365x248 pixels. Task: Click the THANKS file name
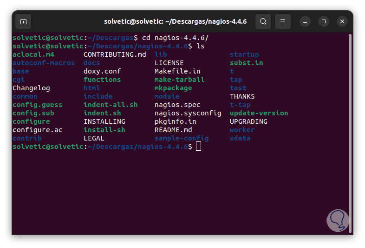click(242, 97)
